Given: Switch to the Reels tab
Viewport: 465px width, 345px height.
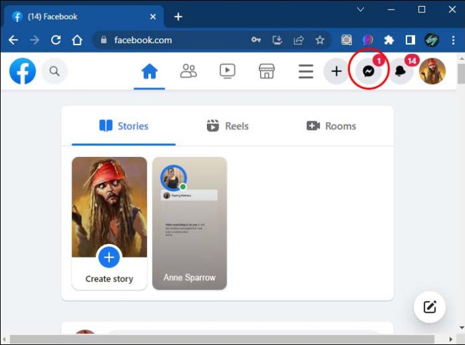Looking at the screenshot, I should click(x=227, y=126).
